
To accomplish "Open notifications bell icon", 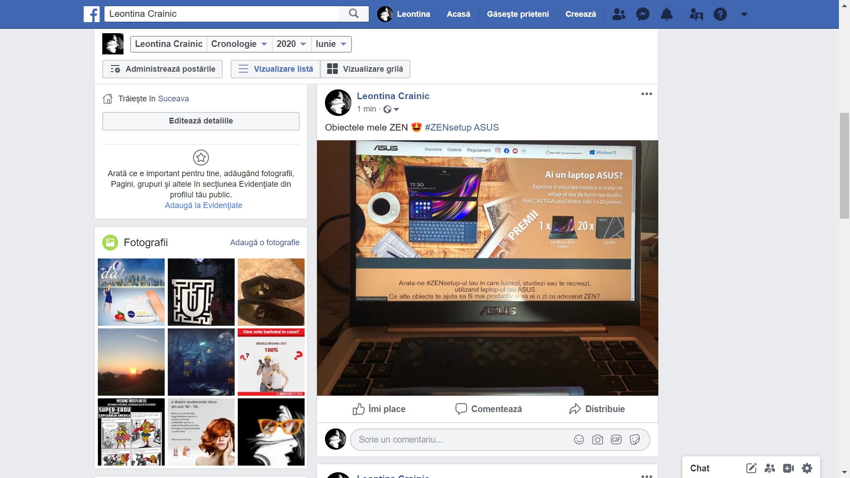I will tap(666, 14).
